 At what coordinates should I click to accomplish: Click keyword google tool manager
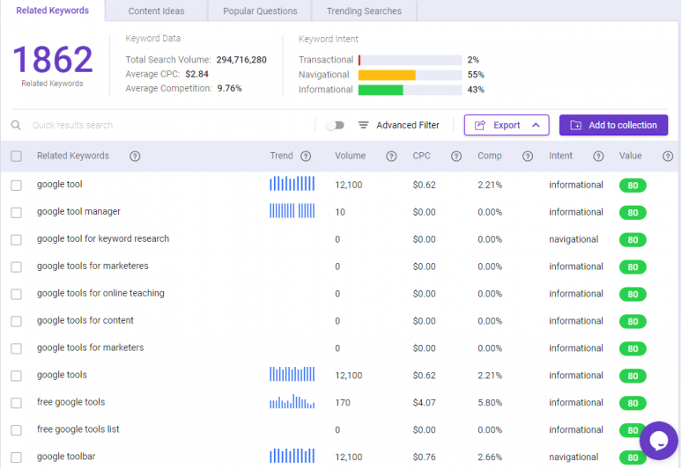click(78, 211)
